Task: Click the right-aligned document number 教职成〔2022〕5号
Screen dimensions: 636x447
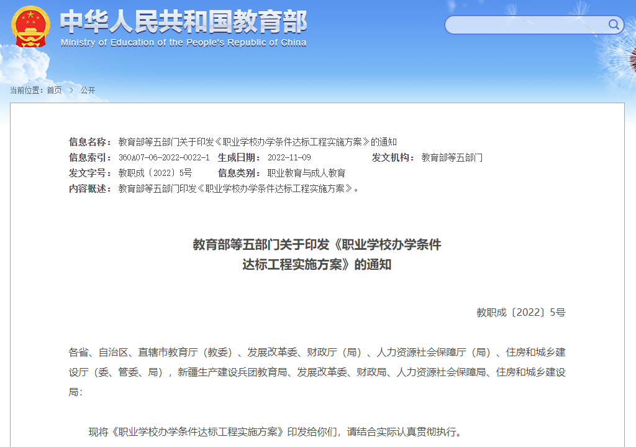Action: click(x=521, y=312)
